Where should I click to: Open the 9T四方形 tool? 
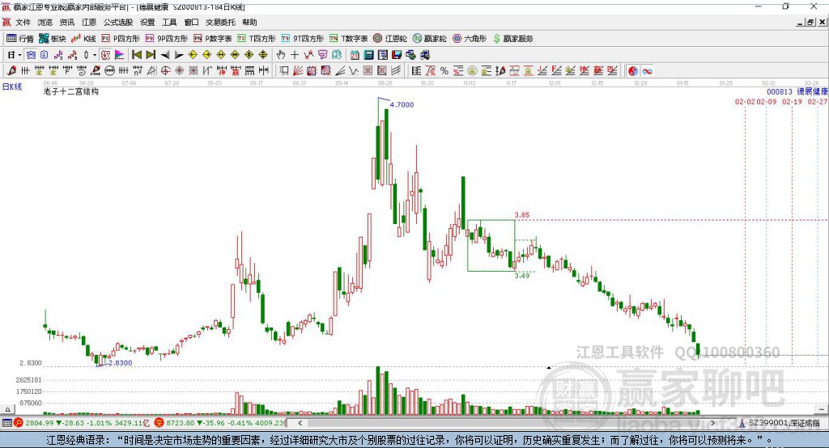click(x=303, y=39)
